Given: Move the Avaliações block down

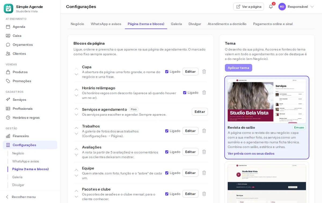Looking at the screenshot, I should tap(76, 154).
